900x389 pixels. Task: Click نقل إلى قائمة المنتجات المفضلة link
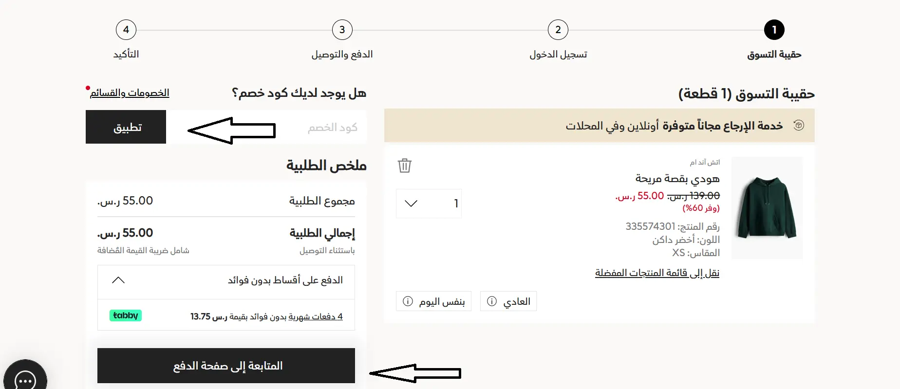(x=657, y=273)
